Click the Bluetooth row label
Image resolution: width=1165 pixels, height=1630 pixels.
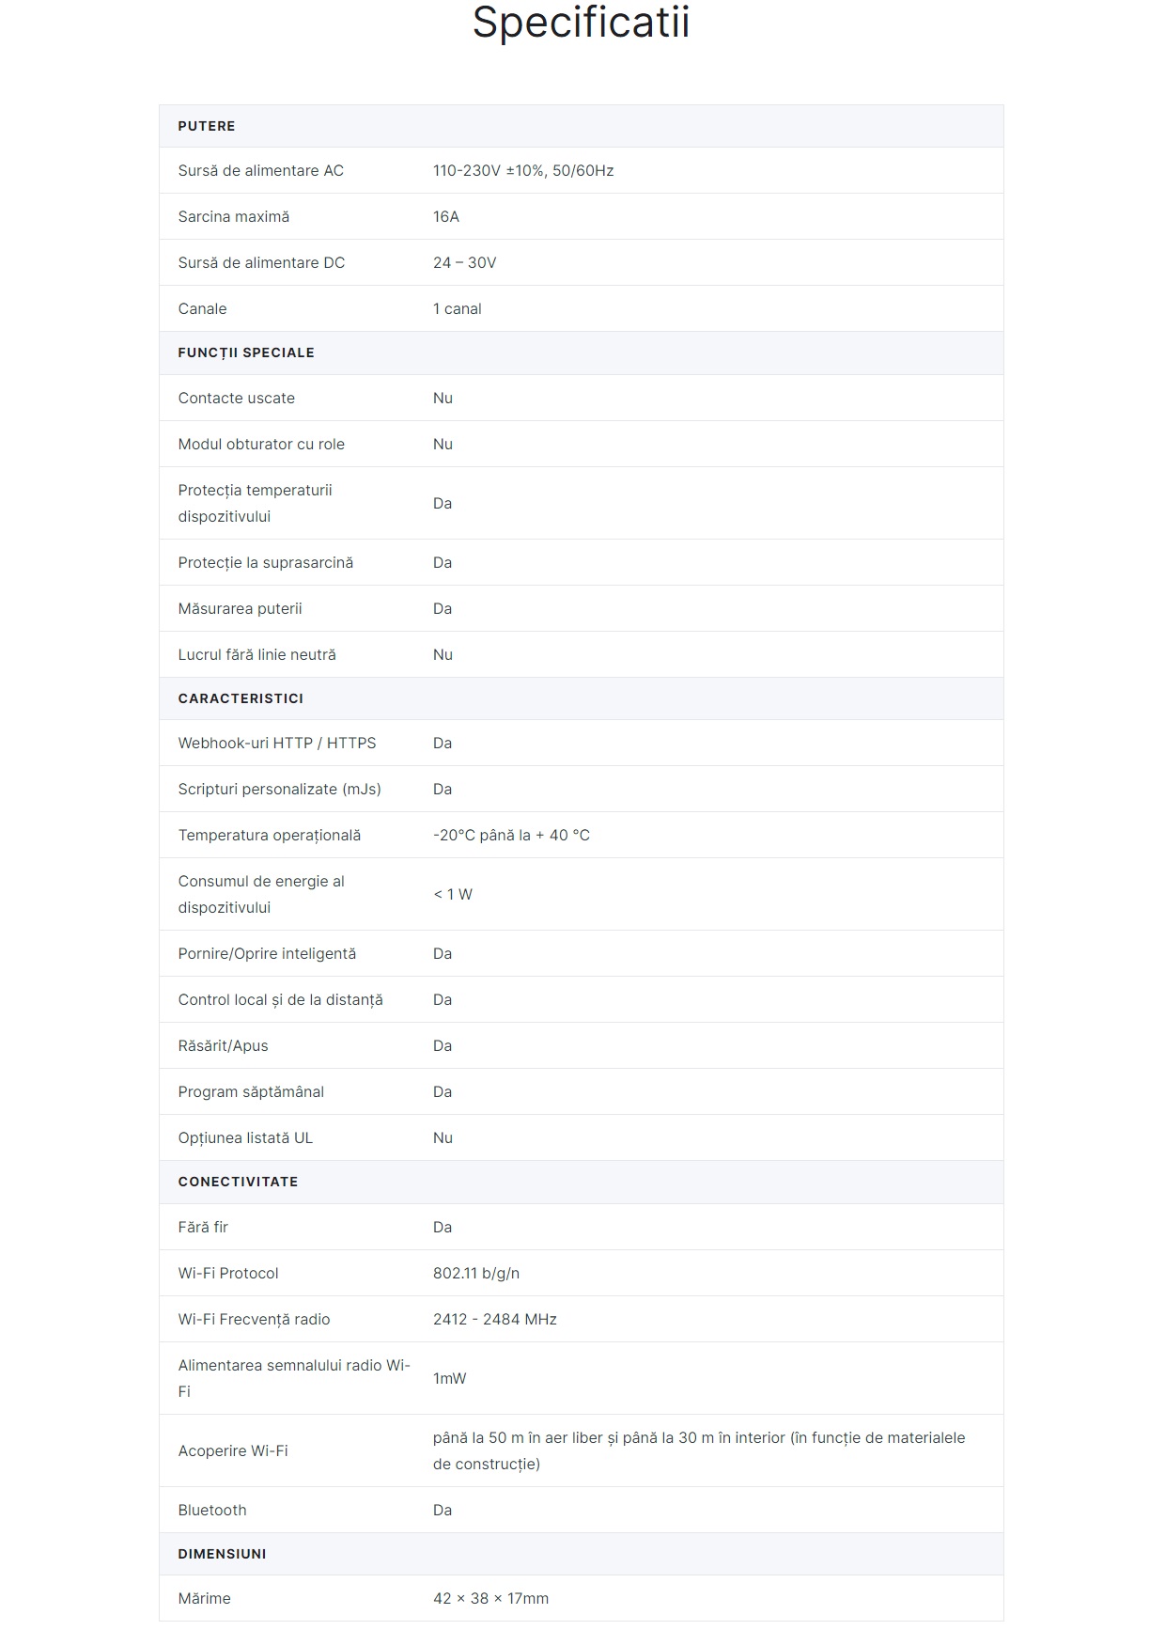[212, 1510]
